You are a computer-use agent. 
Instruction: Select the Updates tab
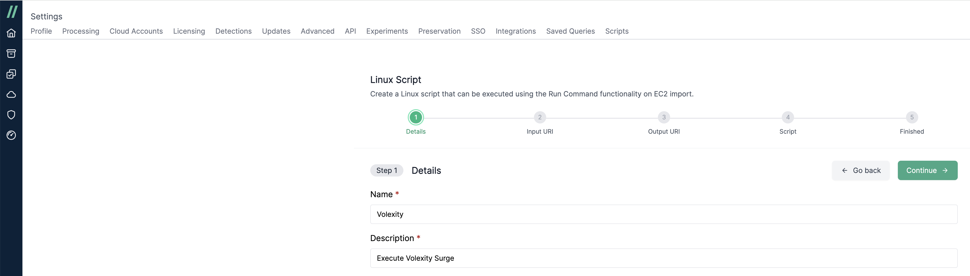coord(276,31)
